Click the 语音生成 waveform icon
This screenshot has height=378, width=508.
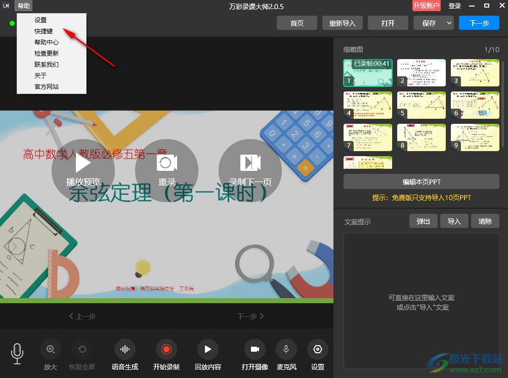124,349
